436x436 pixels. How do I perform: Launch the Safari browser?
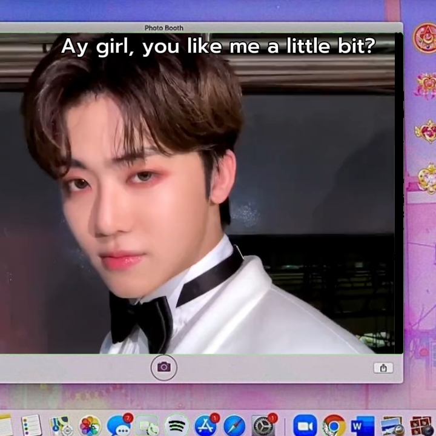234,426
